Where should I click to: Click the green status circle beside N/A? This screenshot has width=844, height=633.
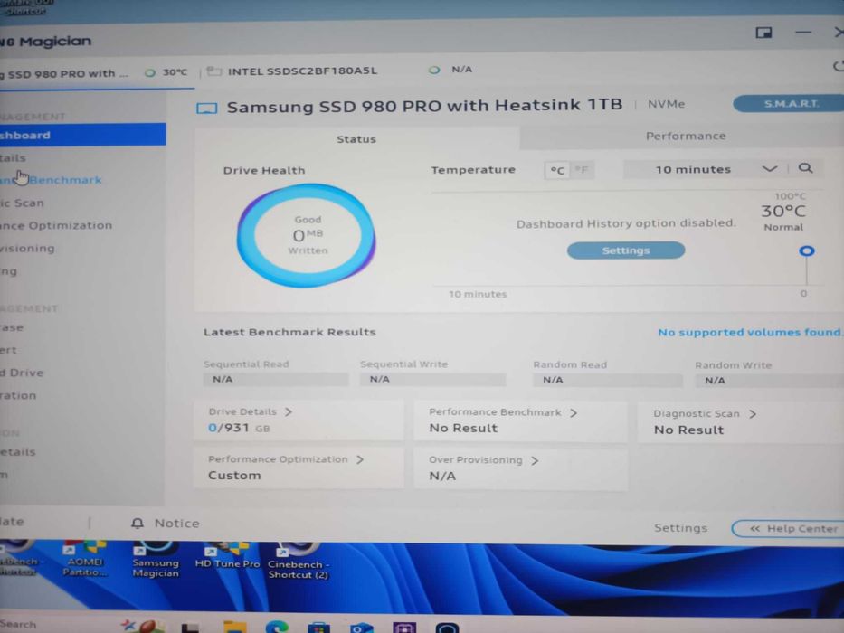(x=434, y=70)
